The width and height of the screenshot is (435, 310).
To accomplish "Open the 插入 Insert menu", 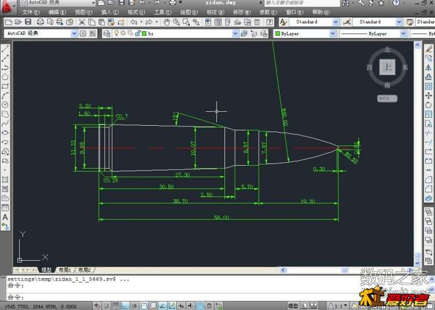I will [x=110, y=12].
